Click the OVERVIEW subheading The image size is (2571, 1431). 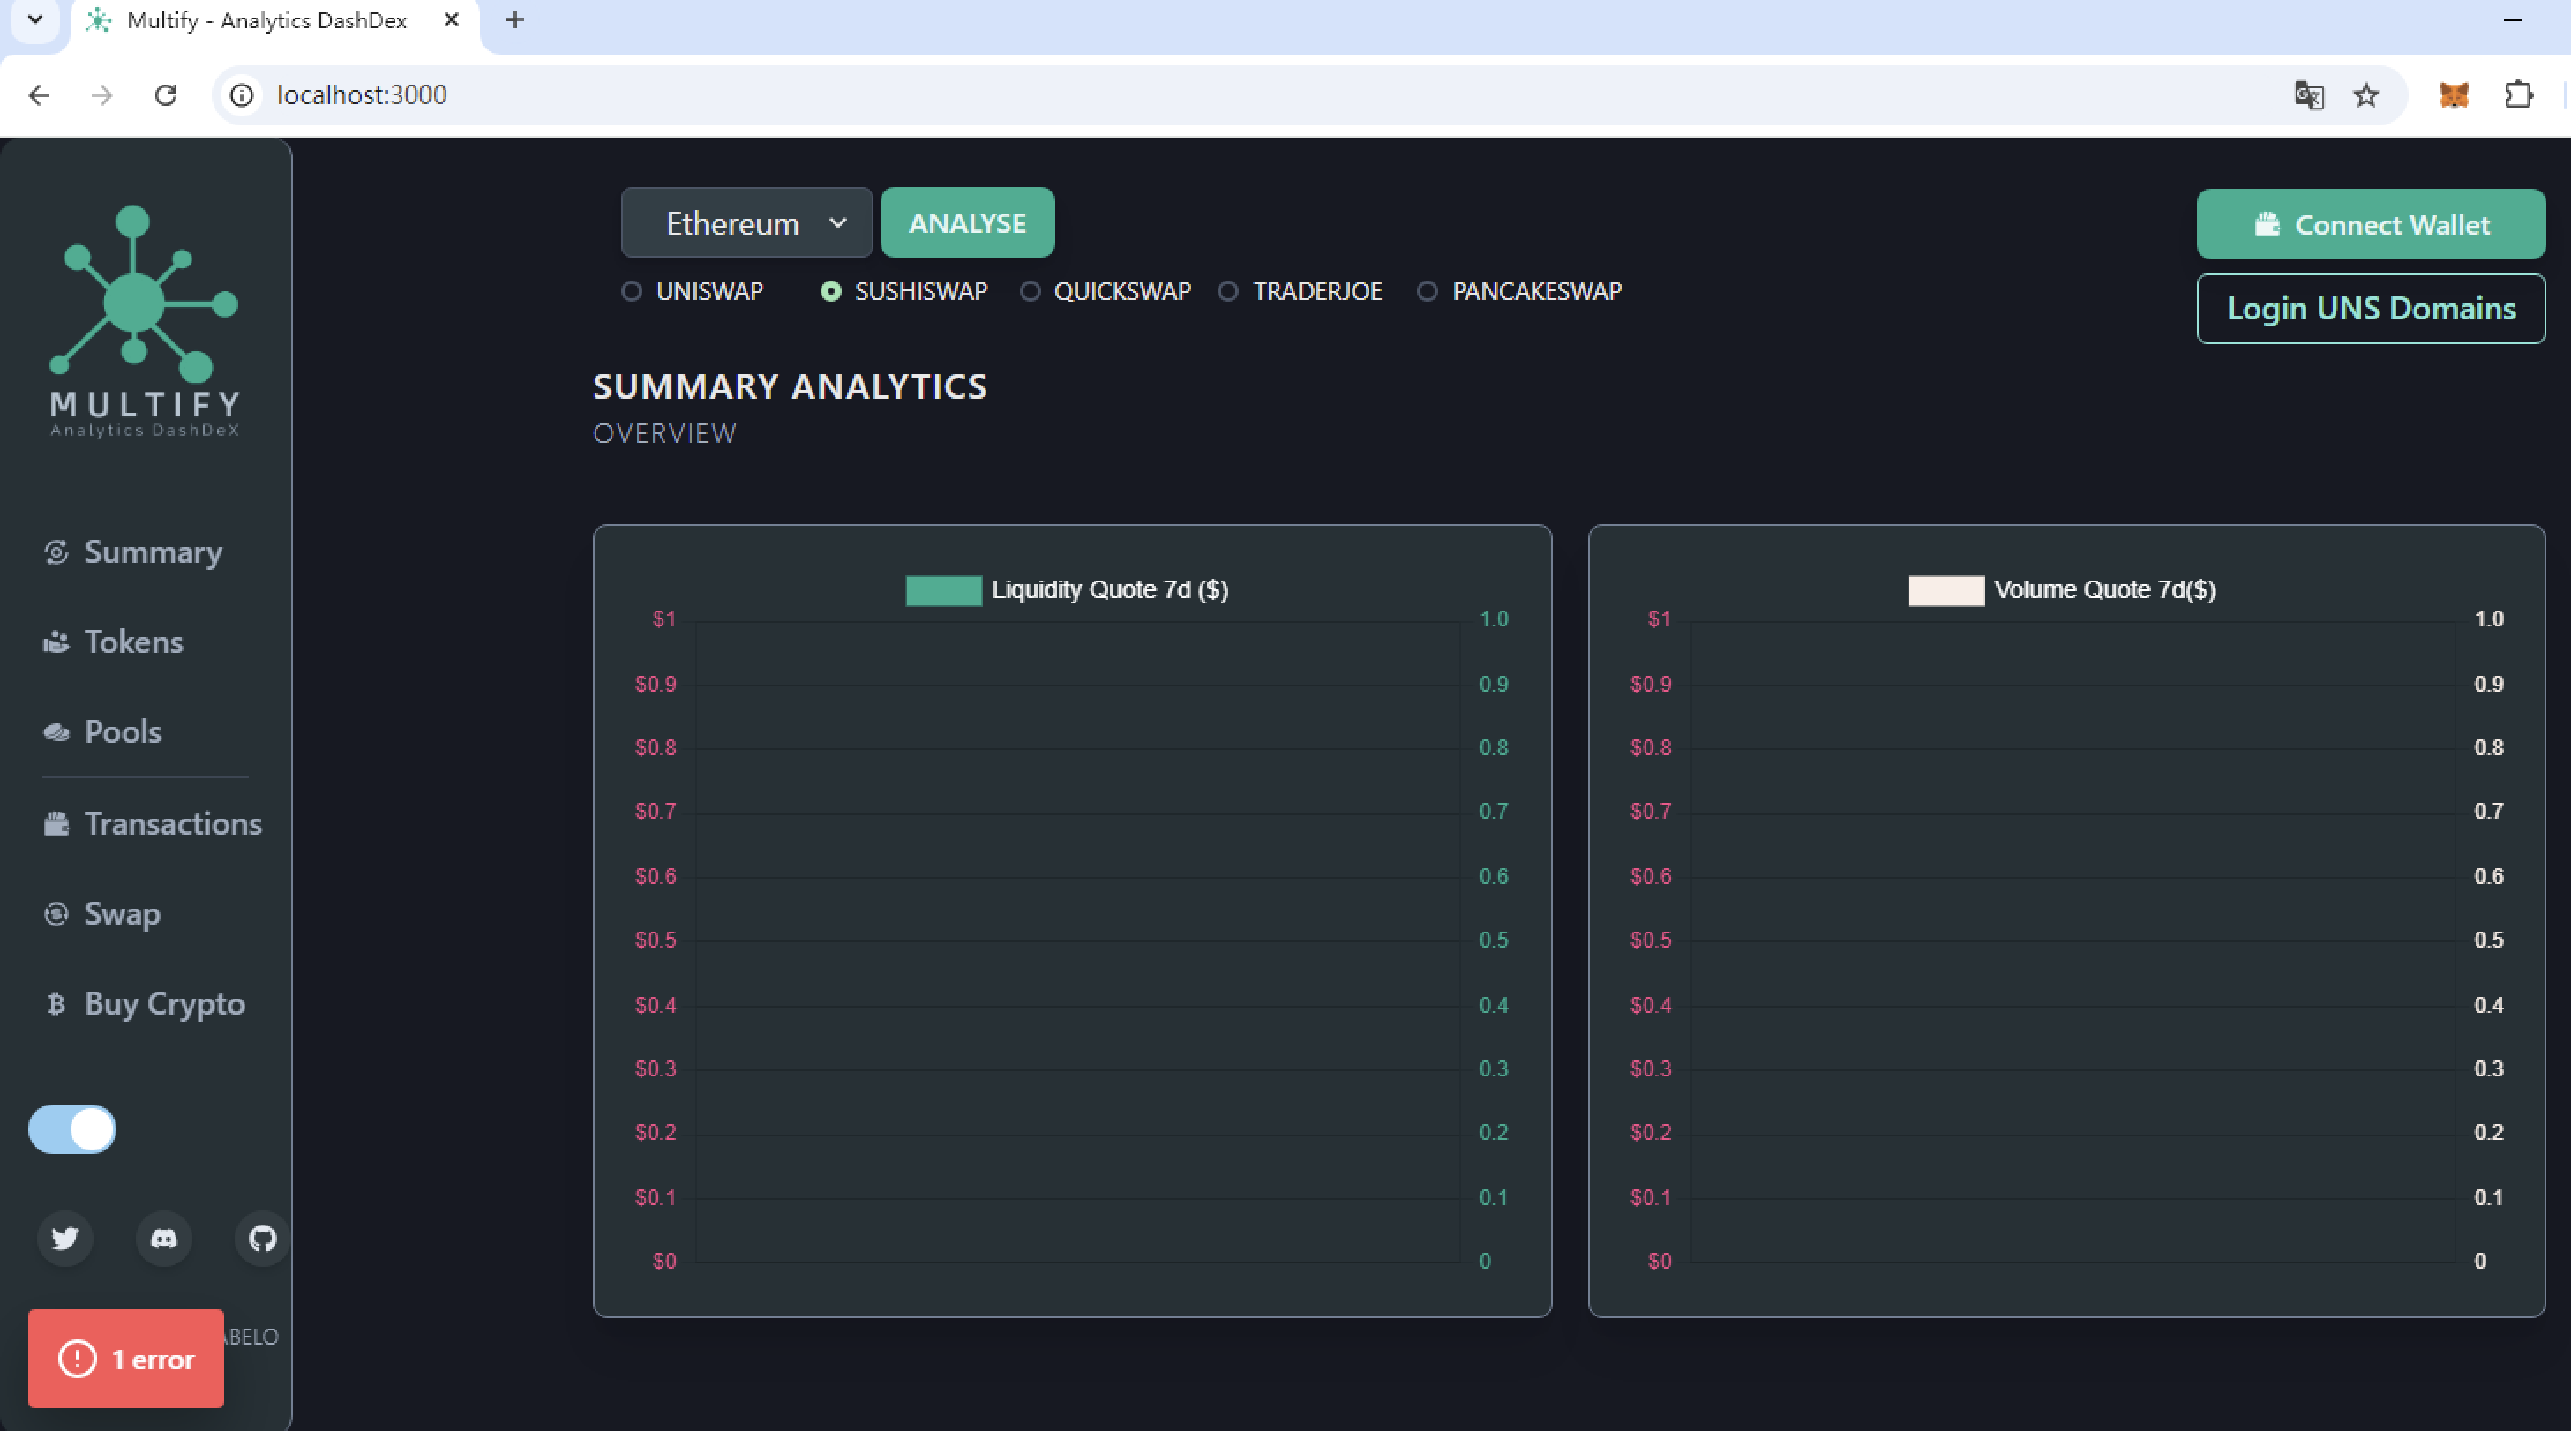664,434
